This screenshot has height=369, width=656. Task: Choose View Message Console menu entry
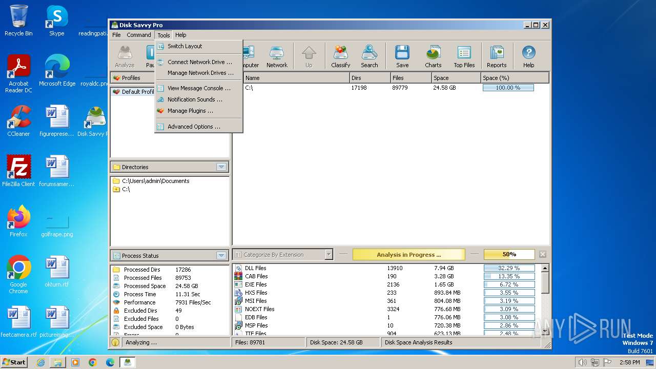point(199,88)
